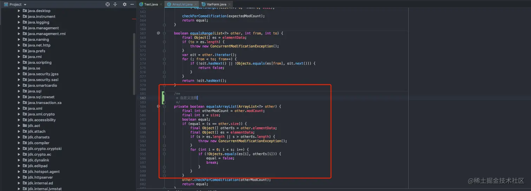
Task: Click the gutter marker beside equalsArrayList line
Action: pyautogui.click(x=158, y=106)
